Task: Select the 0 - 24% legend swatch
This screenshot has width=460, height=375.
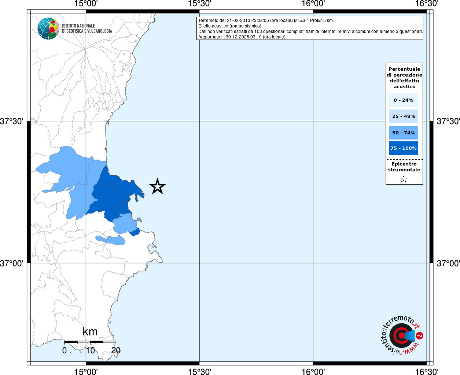Action: (403, 100)
